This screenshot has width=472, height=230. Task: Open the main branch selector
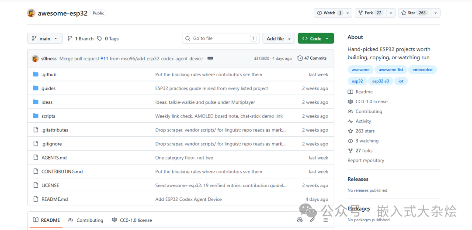click(45, 38)
